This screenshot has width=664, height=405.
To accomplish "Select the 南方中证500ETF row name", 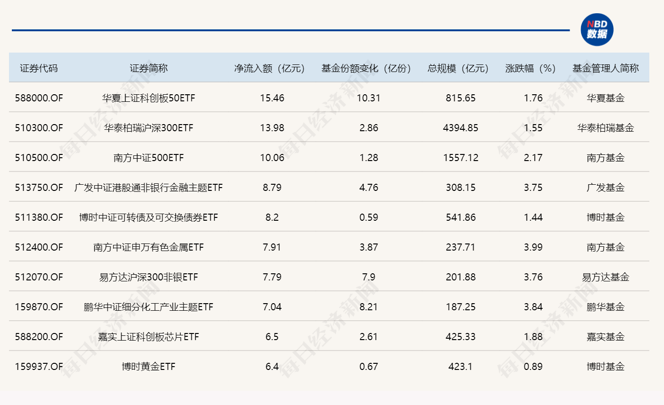I will pyautogui.click(x=148, y=158).
